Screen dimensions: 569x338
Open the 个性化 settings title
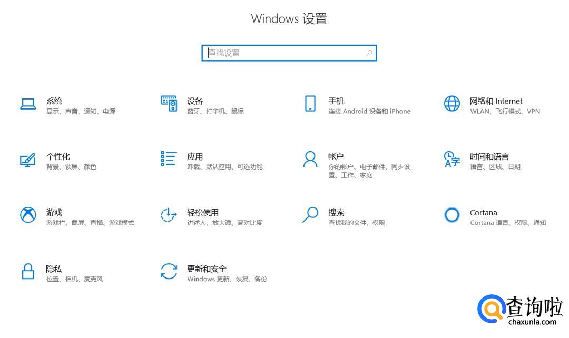click(x=58, y=156)
